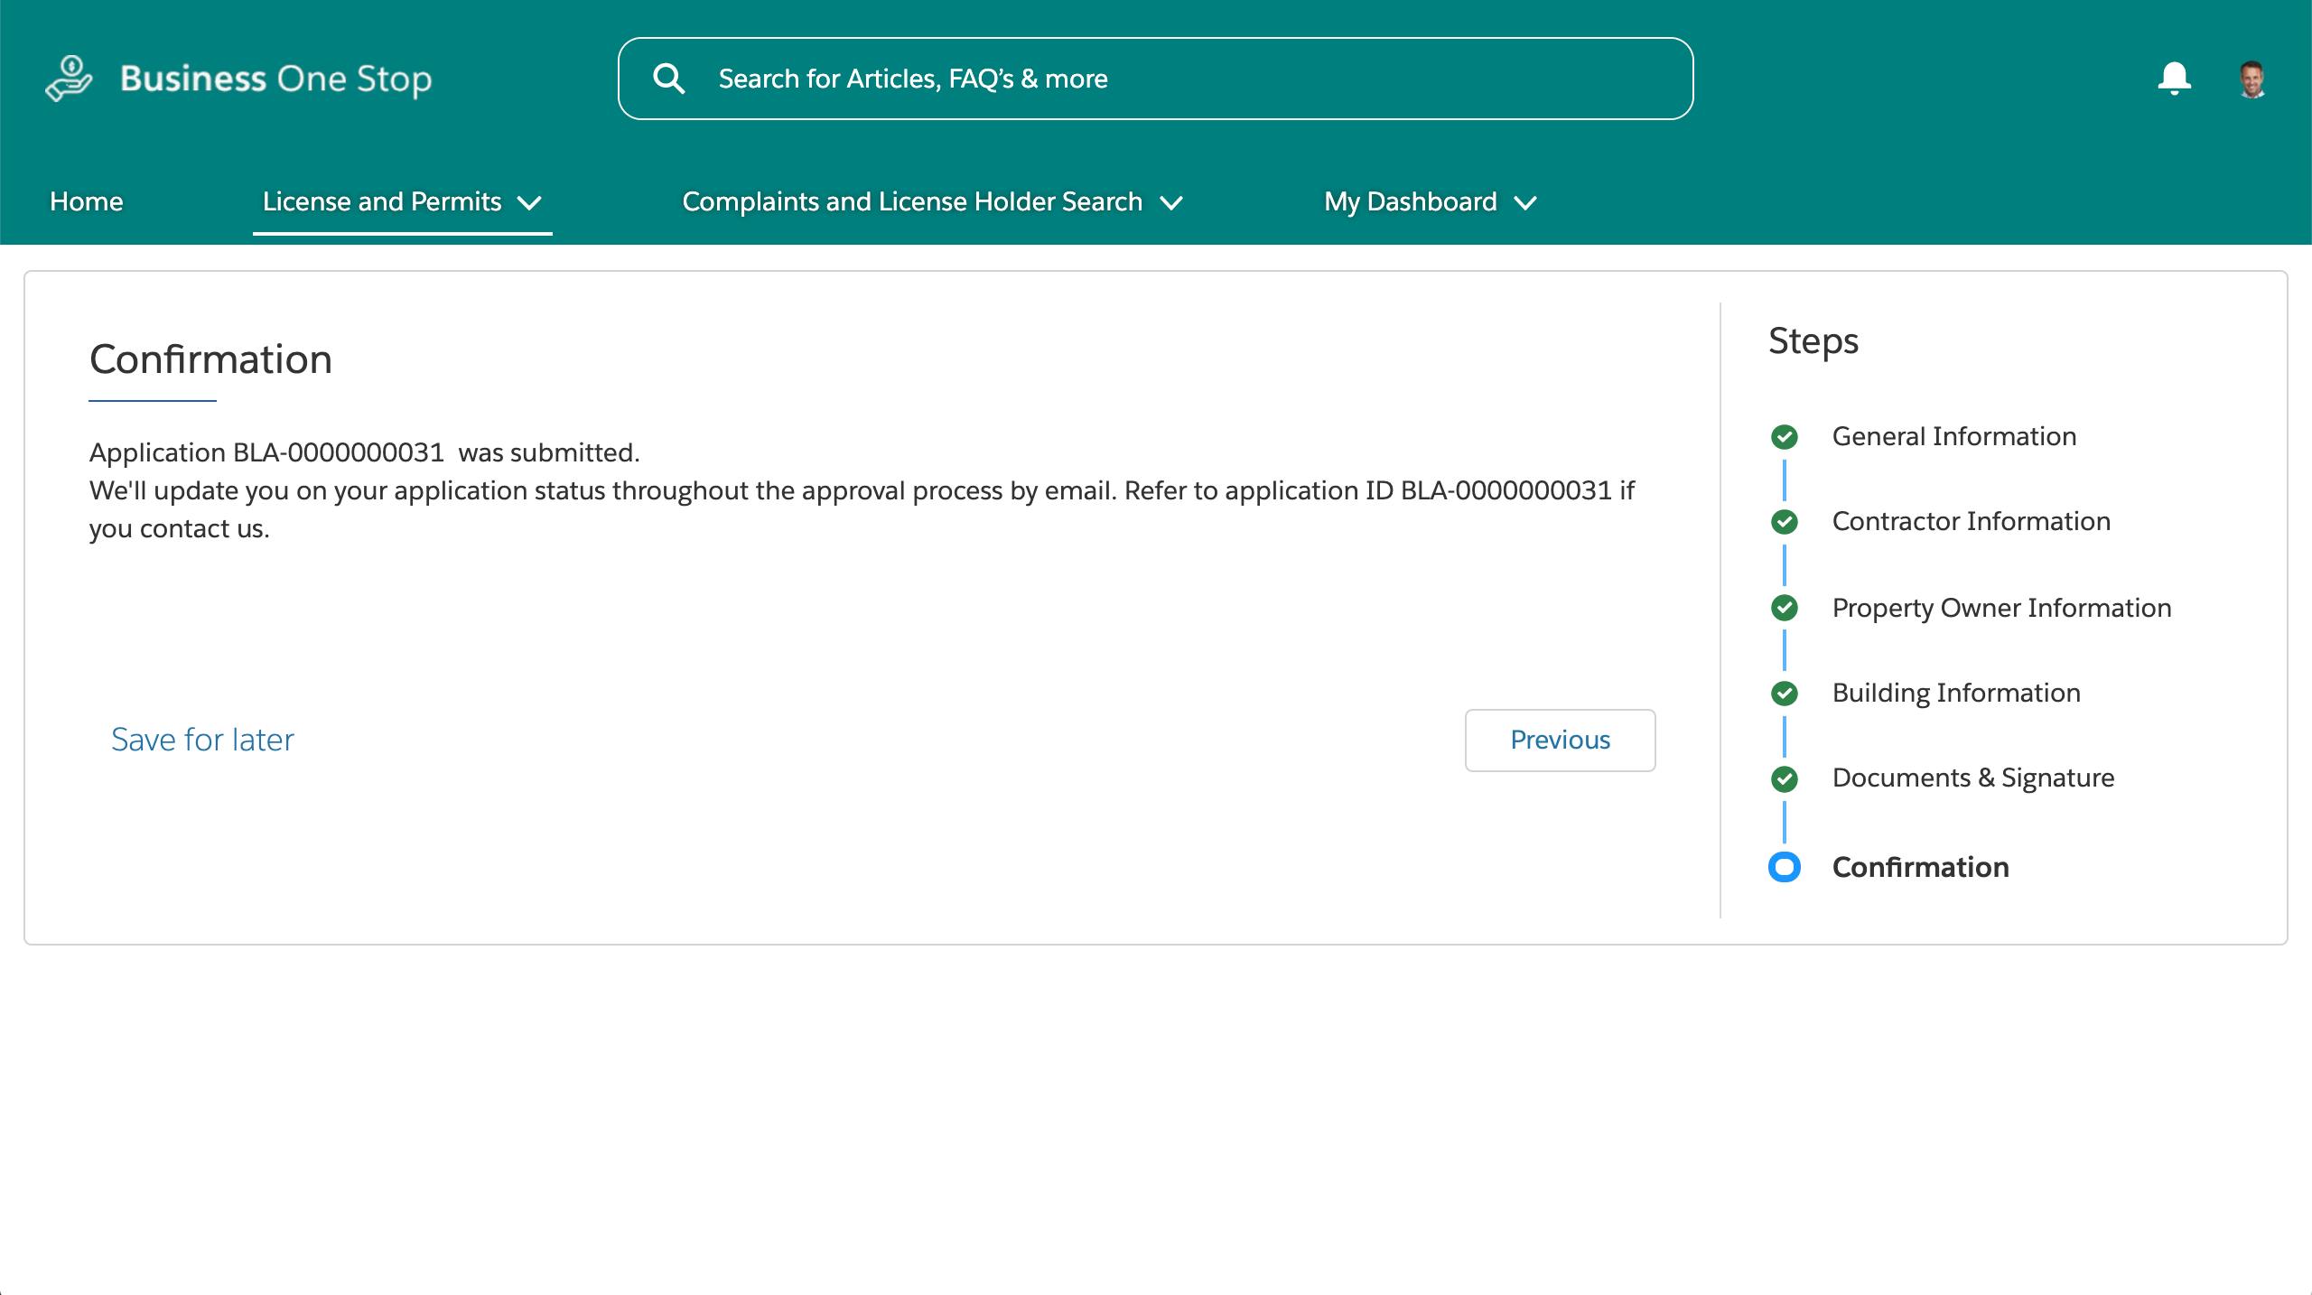Click the Property Owner Information checkmark icon
The image size is (2312, 1295).
click(1784, 608)
